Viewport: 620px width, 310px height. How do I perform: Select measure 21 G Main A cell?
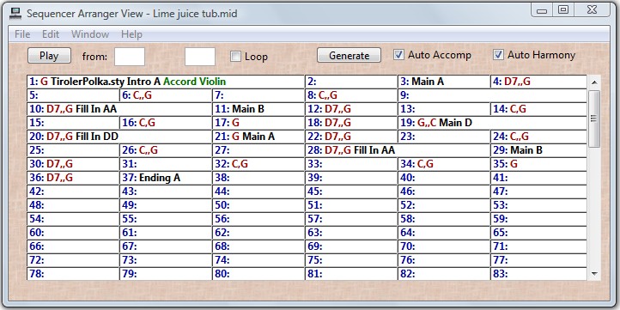pos(258,137)
